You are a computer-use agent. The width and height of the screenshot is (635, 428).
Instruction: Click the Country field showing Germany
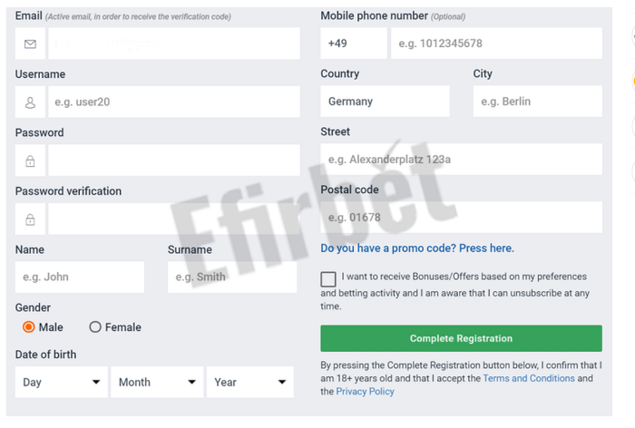coord(385,102)
